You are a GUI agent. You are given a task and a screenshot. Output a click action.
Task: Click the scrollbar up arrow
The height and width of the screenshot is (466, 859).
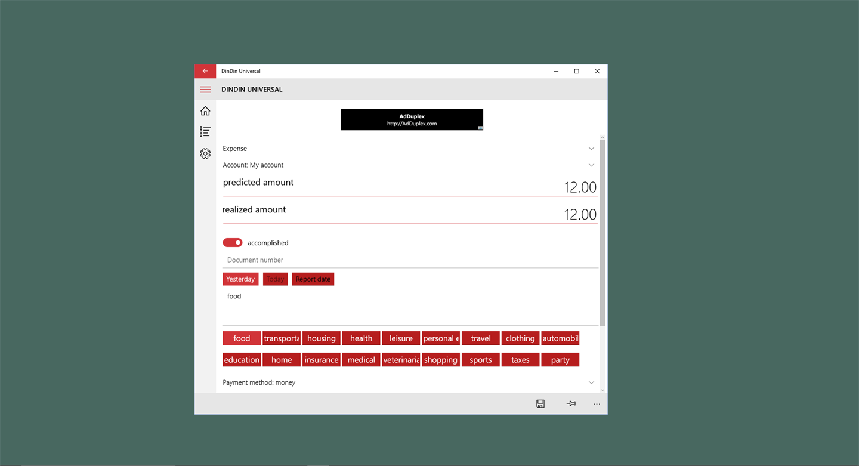pos(602,137)
